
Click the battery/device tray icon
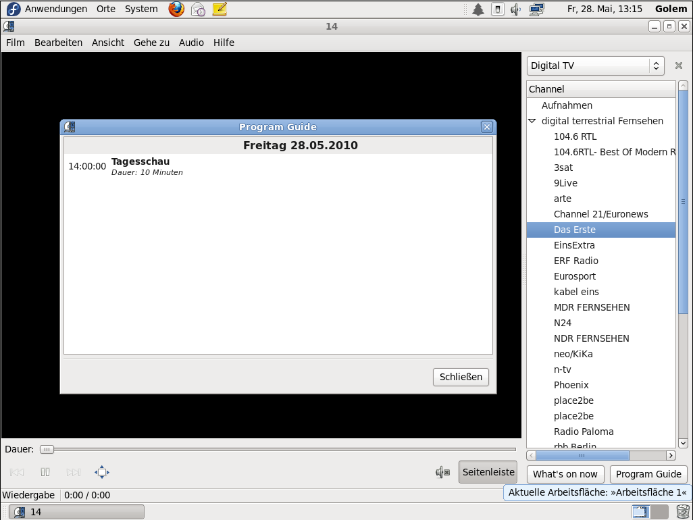click(498, 9)
